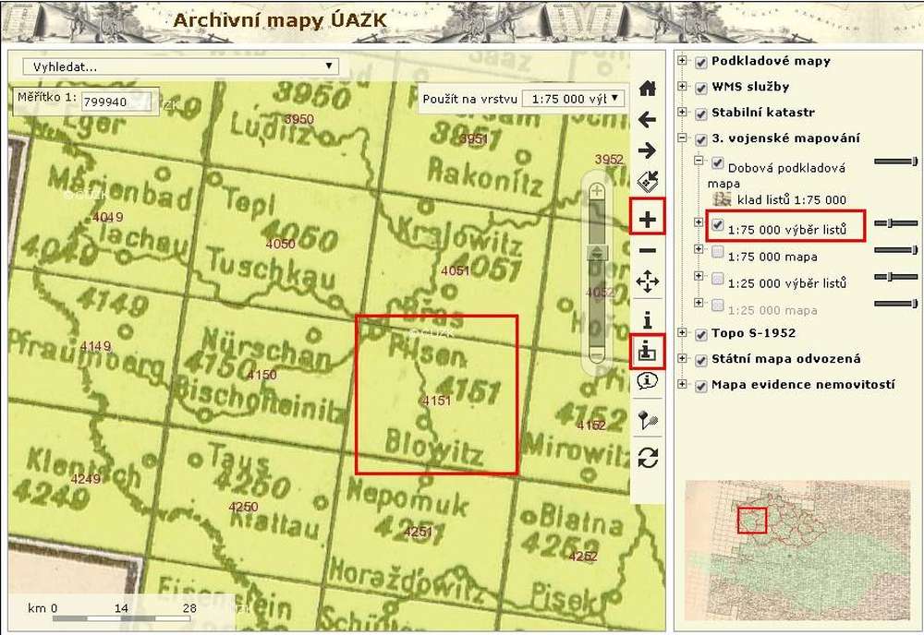
Task: Click the Mapa evidence nemovitostí label
Action: coord(802,385)
